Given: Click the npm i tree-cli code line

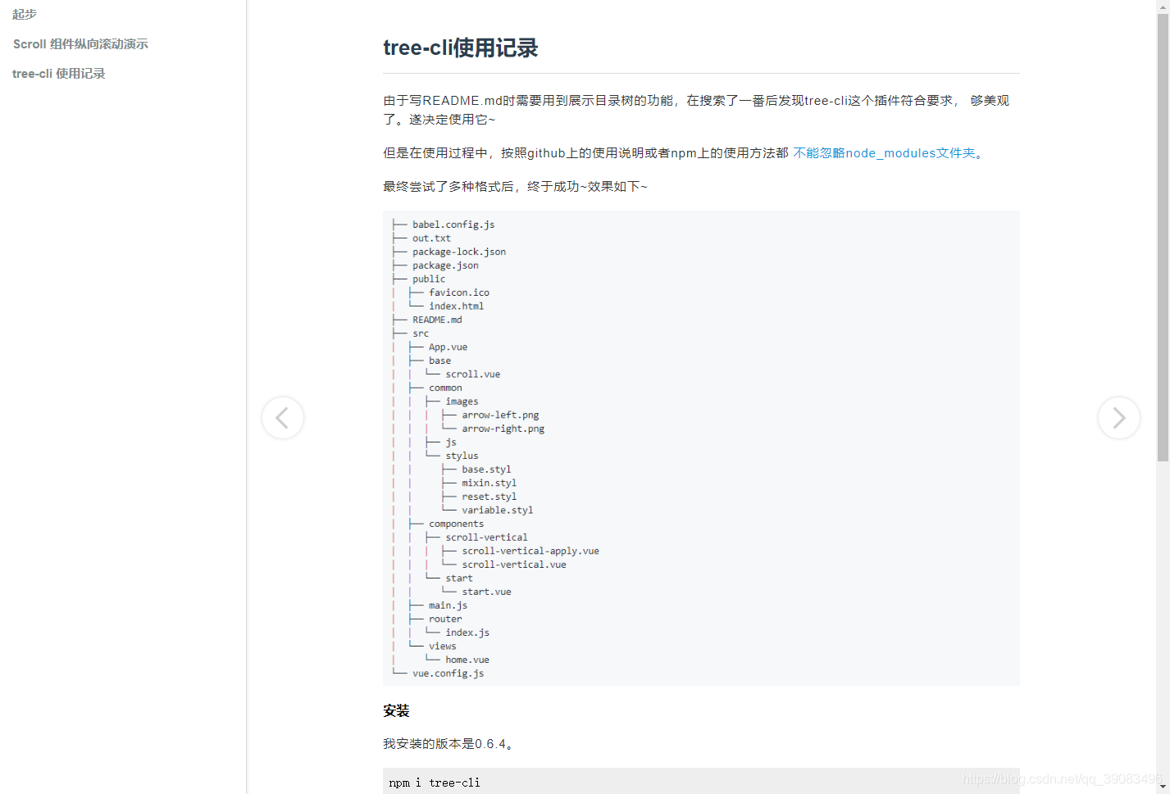Looking at the screenshot, I should tap(435, 783).
